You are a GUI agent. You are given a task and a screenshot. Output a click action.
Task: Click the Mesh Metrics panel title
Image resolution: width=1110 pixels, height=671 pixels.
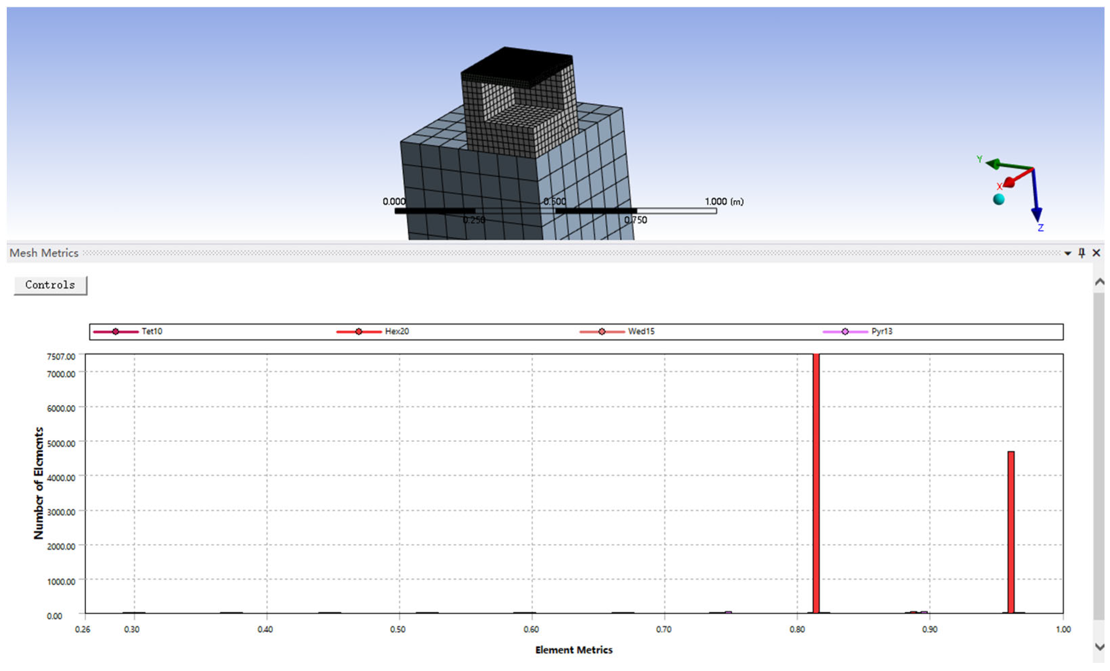pos(44,253)
